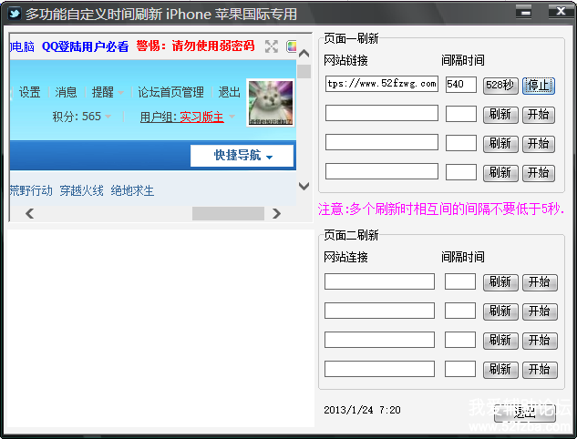The image size is (577, 439).
Task: Click third row 开始 in 页面一刷新
Action: [x=539, y=144]
